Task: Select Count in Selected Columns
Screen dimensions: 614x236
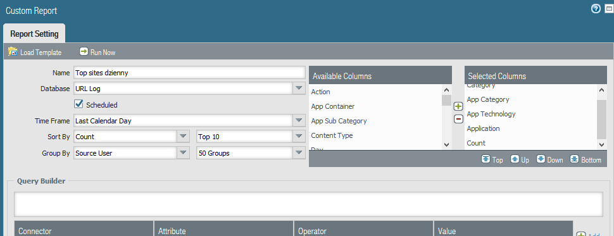Action: tap(476, 143)
